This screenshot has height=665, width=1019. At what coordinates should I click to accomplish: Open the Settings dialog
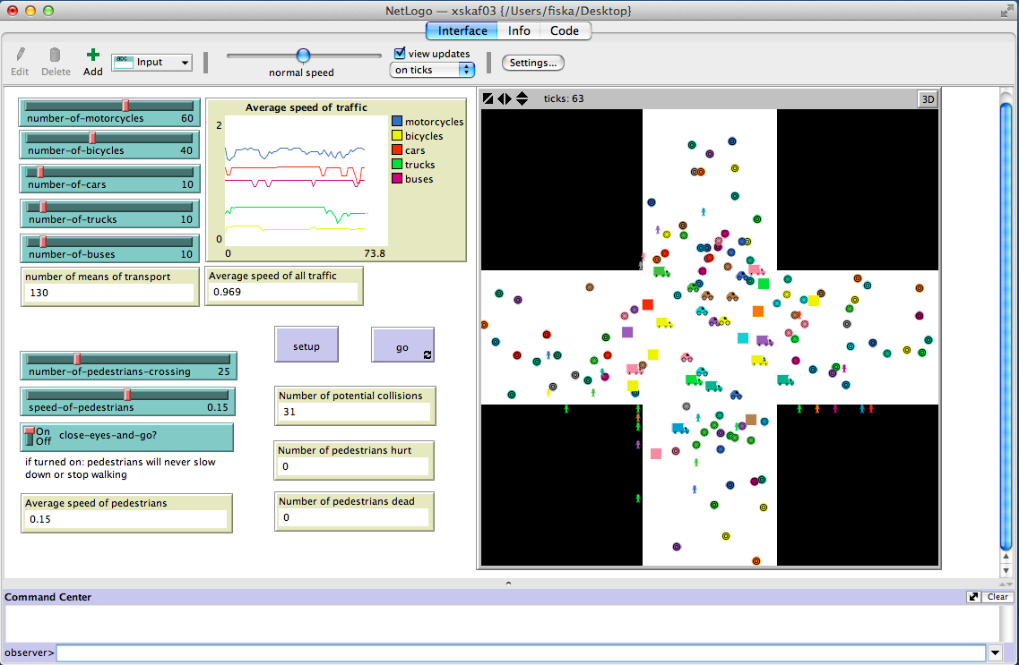(533, 63)
